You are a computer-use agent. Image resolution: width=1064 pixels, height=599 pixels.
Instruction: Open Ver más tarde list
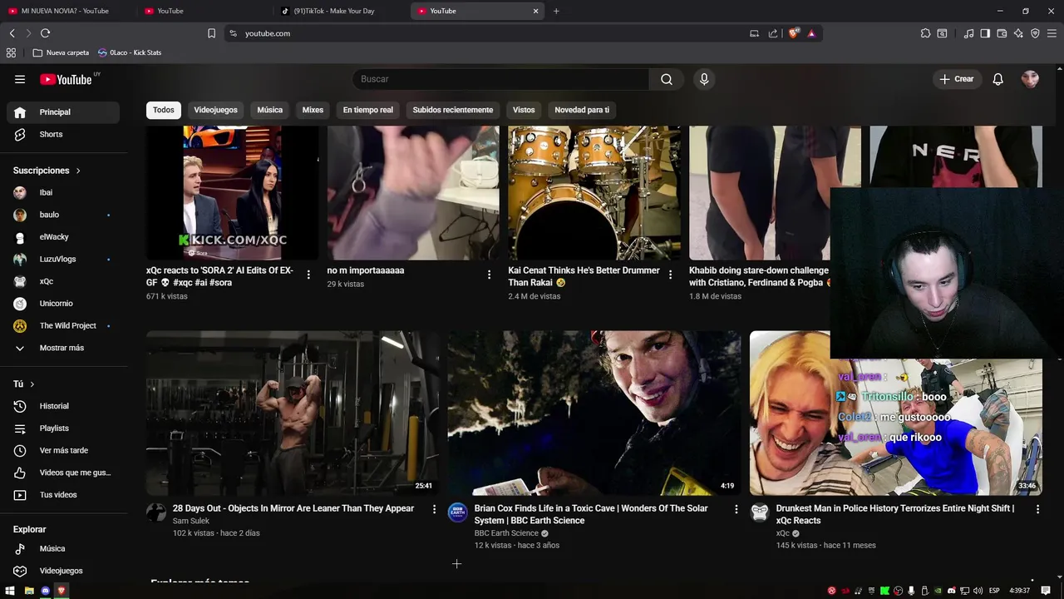(x=63, y=450)
